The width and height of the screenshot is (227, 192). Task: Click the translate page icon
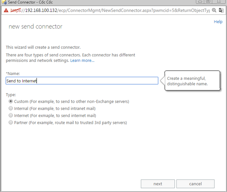[221, 10]
